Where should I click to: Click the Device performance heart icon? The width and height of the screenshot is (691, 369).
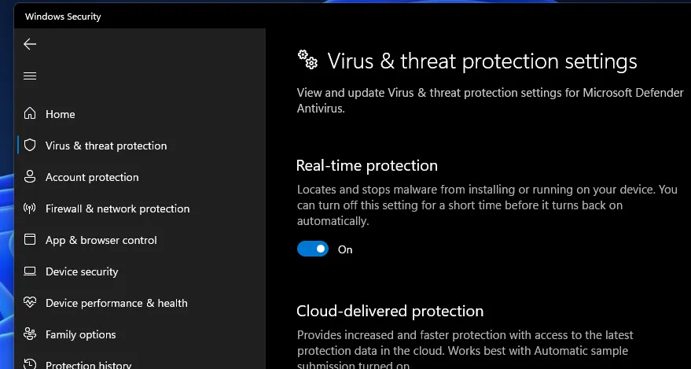(x=30, y=303)
